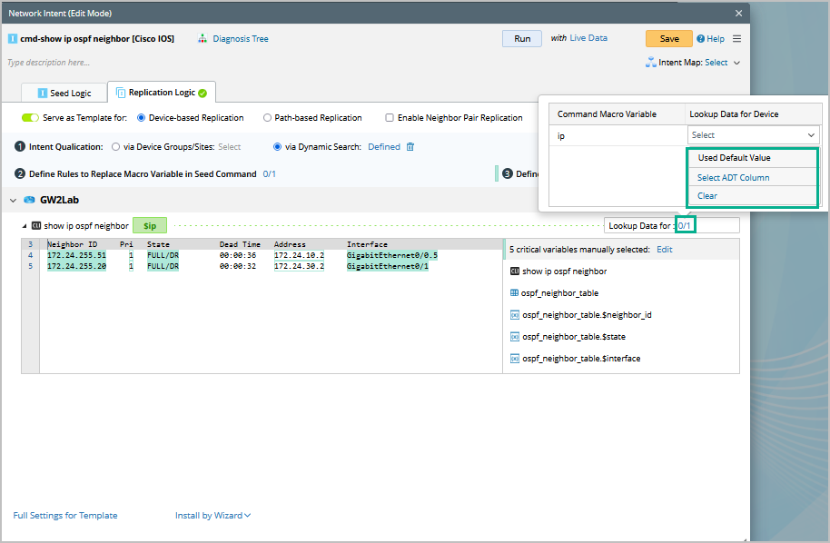Click the Intent Map icon

pyautogui.click(x=650, y=63)
